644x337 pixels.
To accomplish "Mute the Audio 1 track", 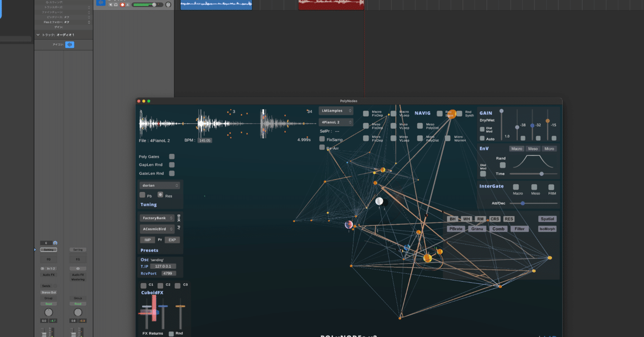I will point(111,5).
